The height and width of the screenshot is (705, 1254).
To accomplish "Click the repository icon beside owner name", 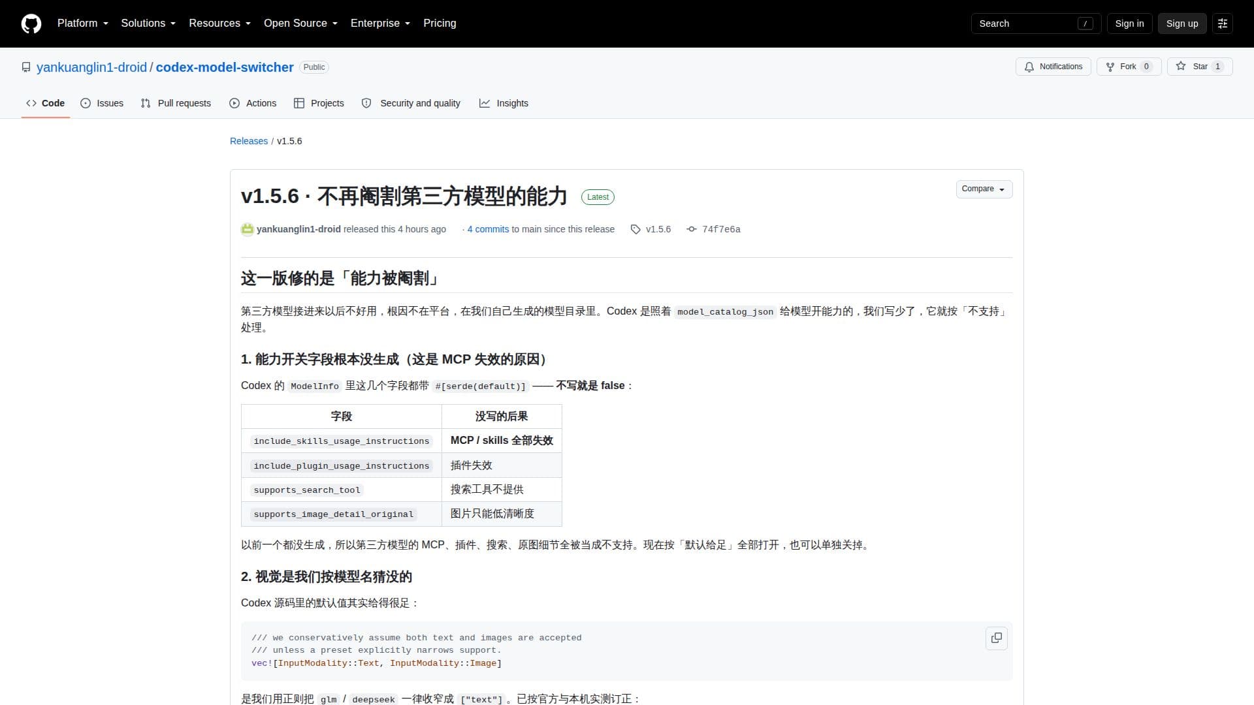I will coord(26,67).
